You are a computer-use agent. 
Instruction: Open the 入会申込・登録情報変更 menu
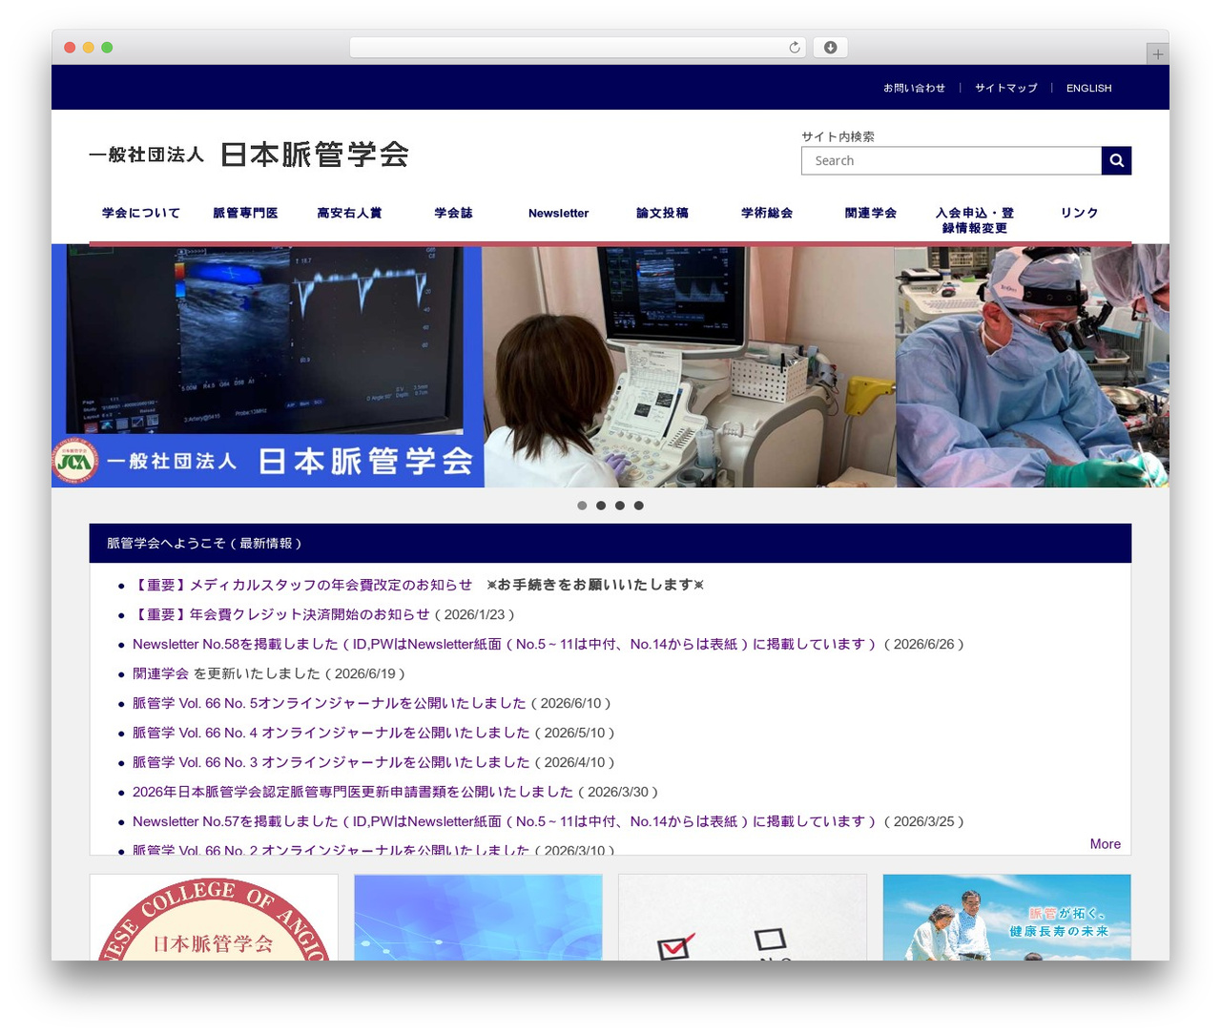(975, 220)
